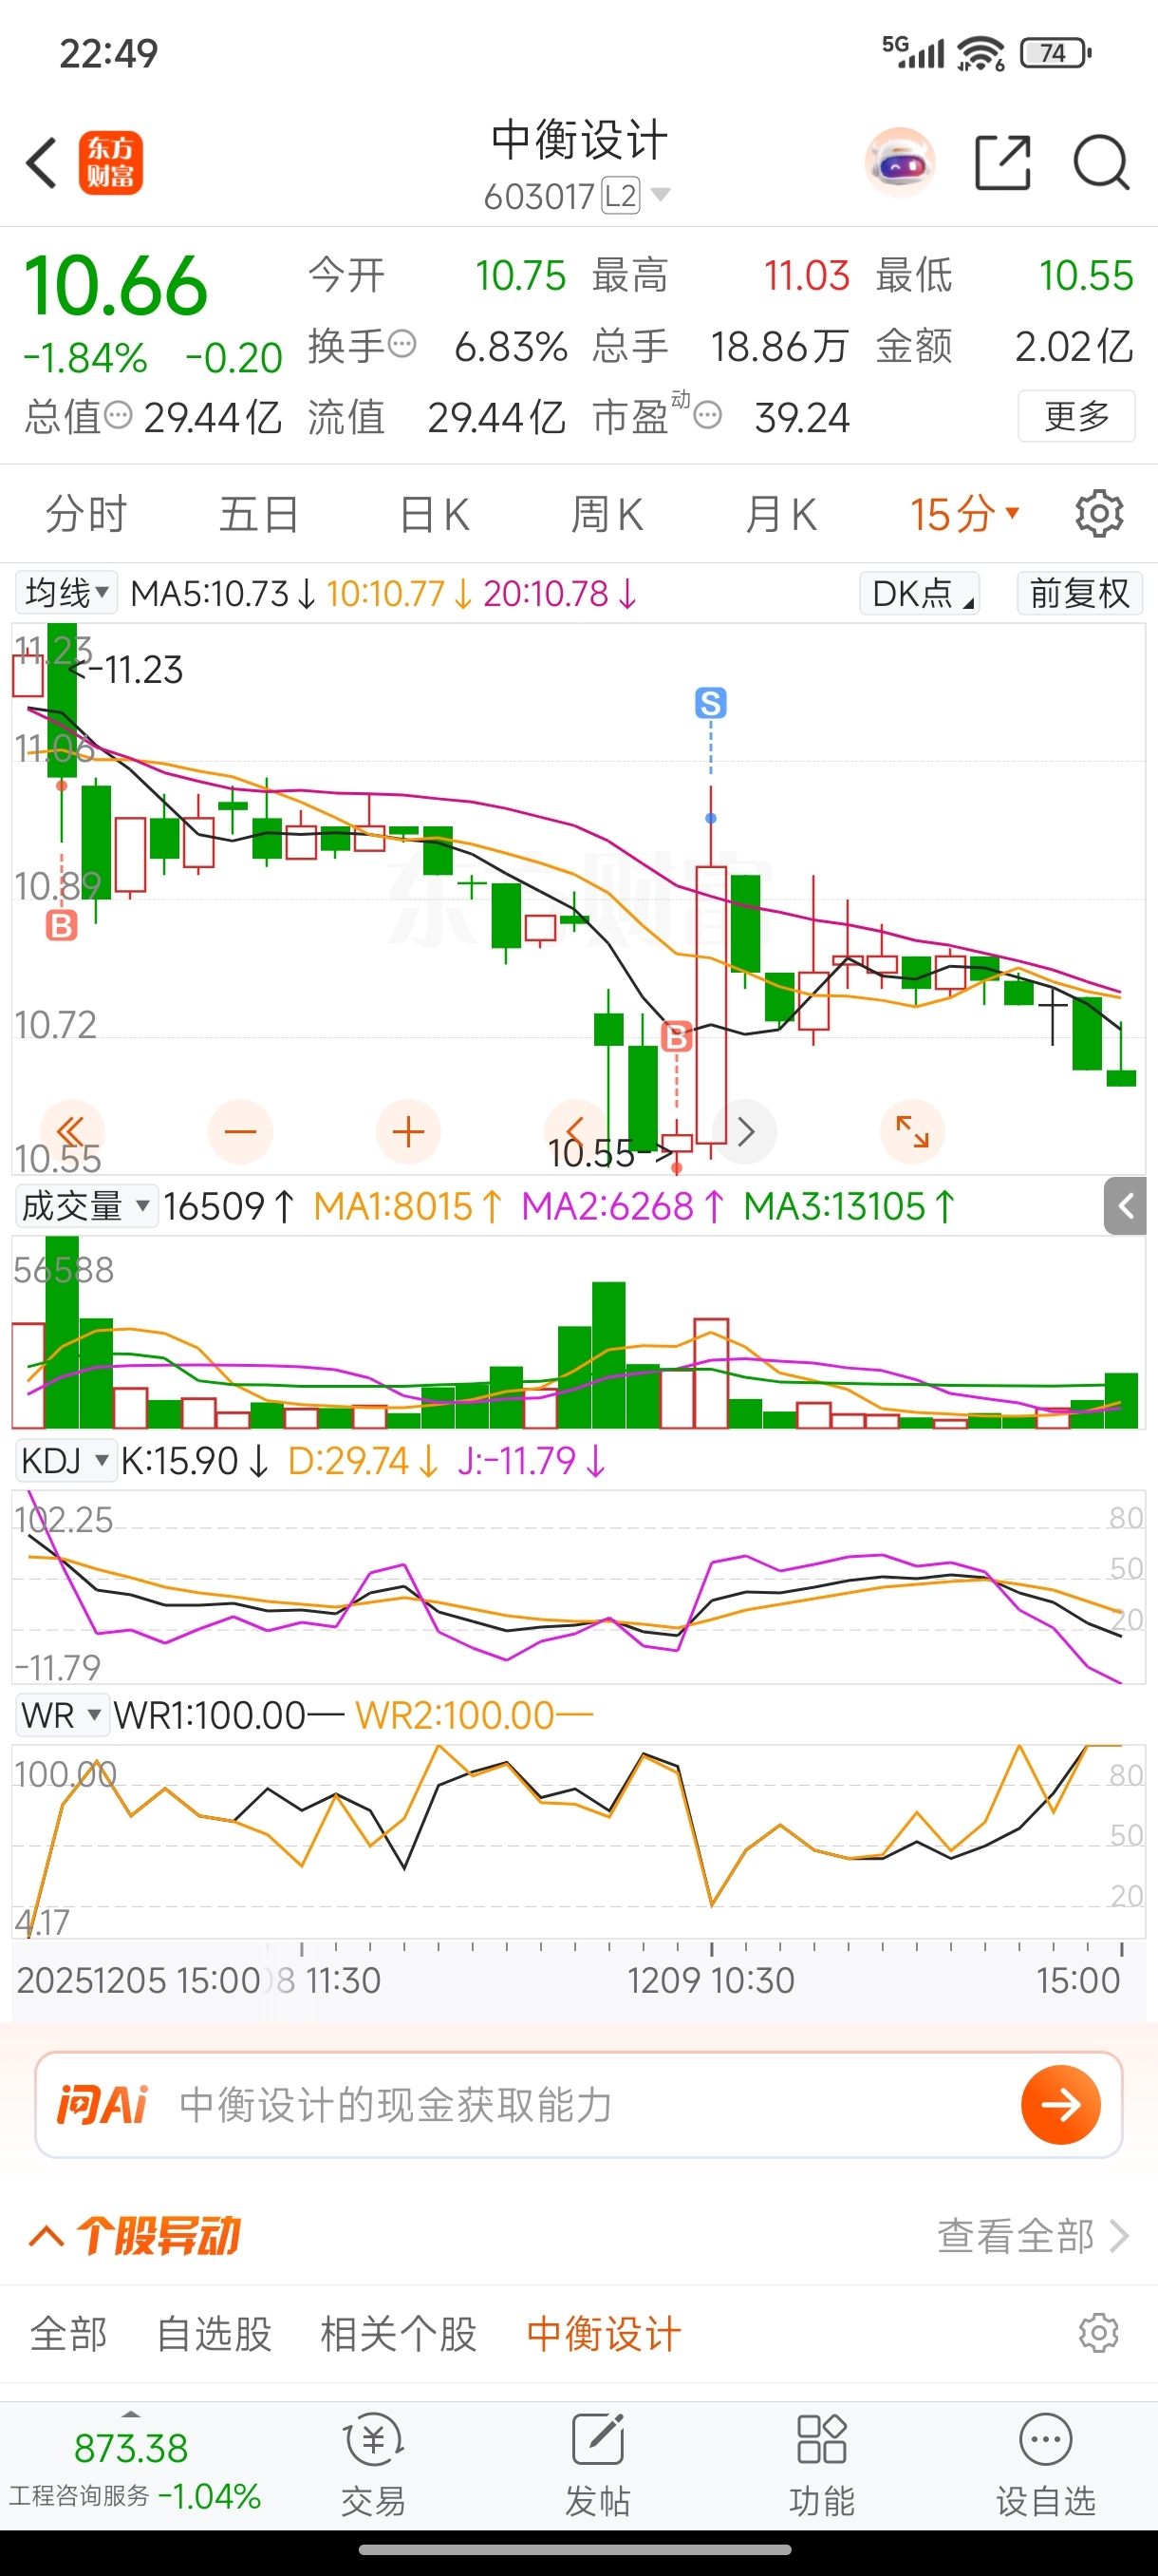The image size is (1158, 2576).
Task: Tap the 前复权 adjustment button
Action: pyautogui.click(x=1079, y=593)
